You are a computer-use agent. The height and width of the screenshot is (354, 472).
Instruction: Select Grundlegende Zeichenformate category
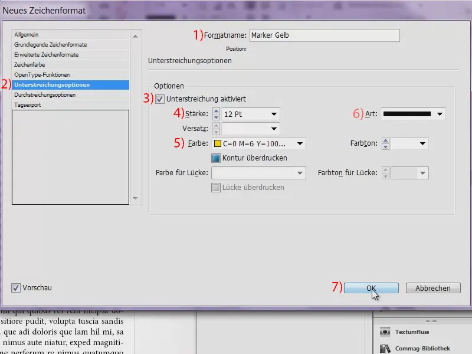[x=71, y=45]
